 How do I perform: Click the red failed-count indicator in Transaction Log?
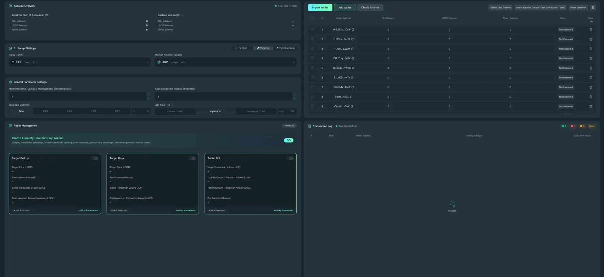[x=573, y=126]
